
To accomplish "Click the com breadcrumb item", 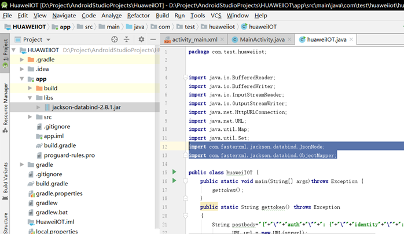I will [x=160, y=27].
